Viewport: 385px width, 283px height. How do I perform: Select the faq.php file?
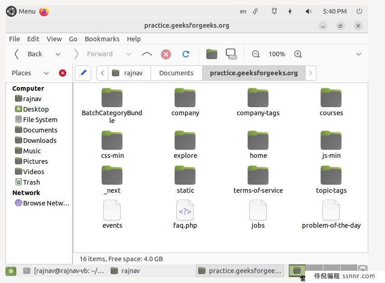coord(185,215)
